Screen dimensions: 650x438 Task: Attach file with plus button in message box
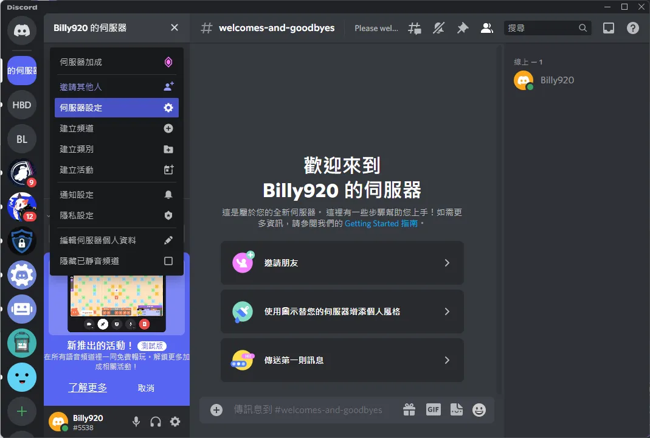216,410
